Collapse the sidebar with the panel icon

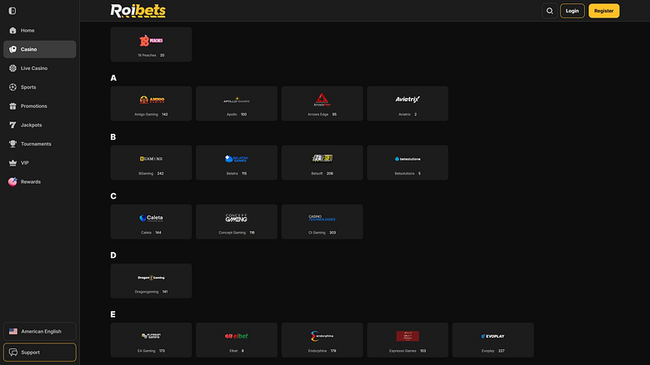point(12,11)
